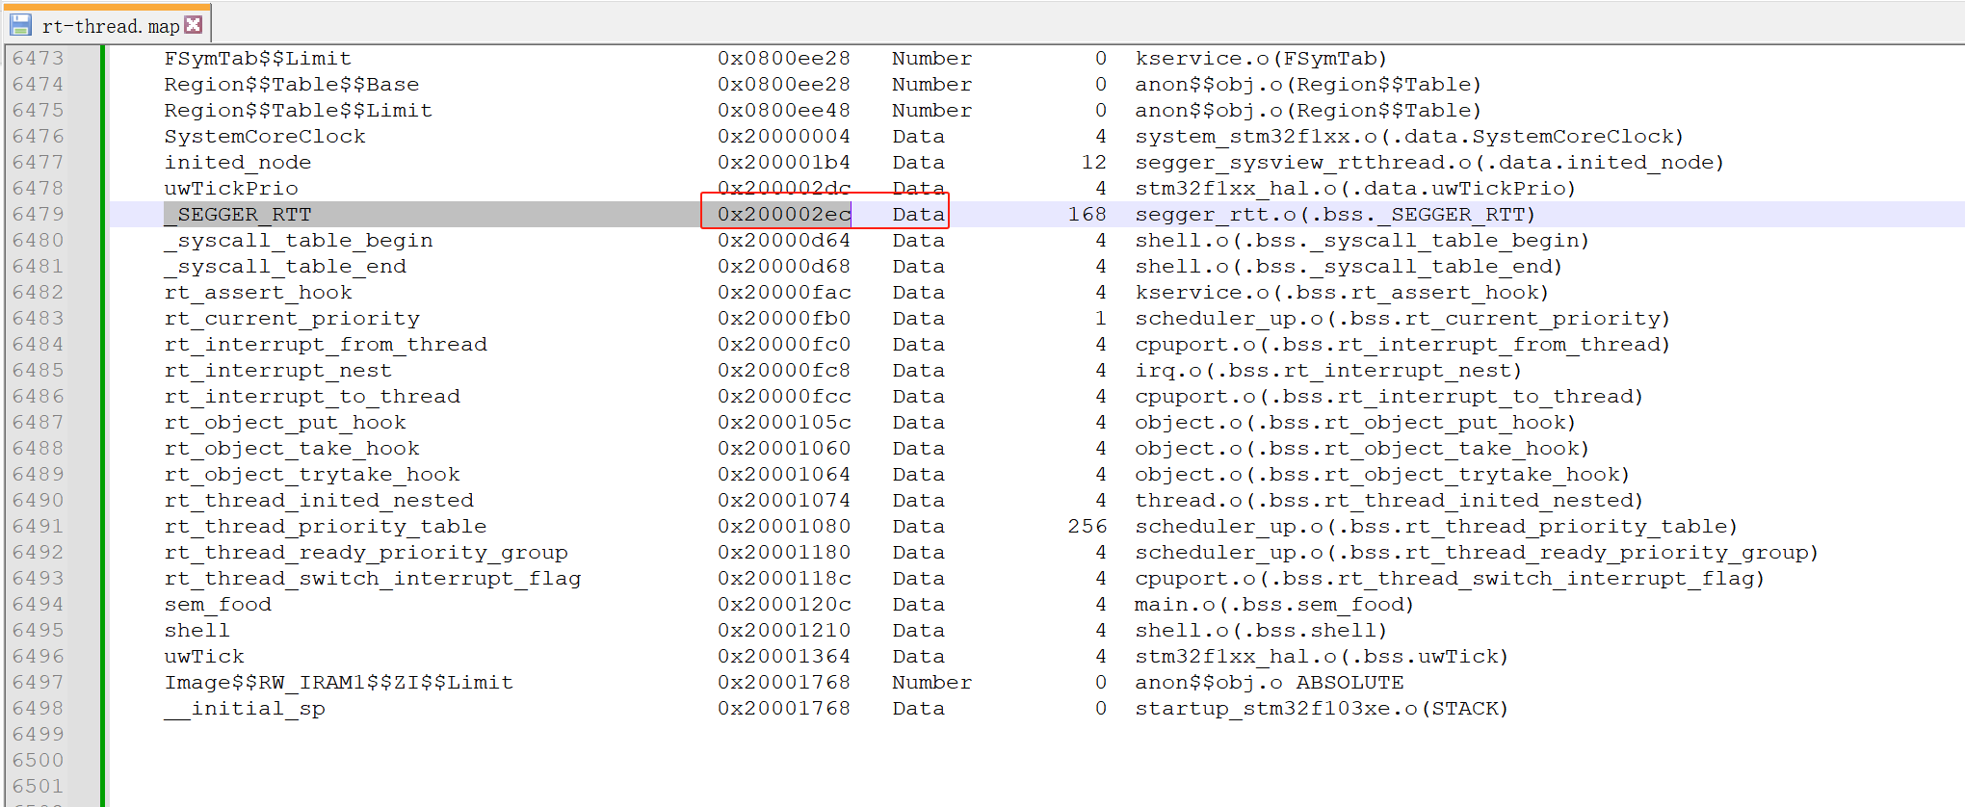Click startup_stm32f103xe.o(STACK) text
The height and width of the screenshot is (807, 1965).
[1322, 708]
